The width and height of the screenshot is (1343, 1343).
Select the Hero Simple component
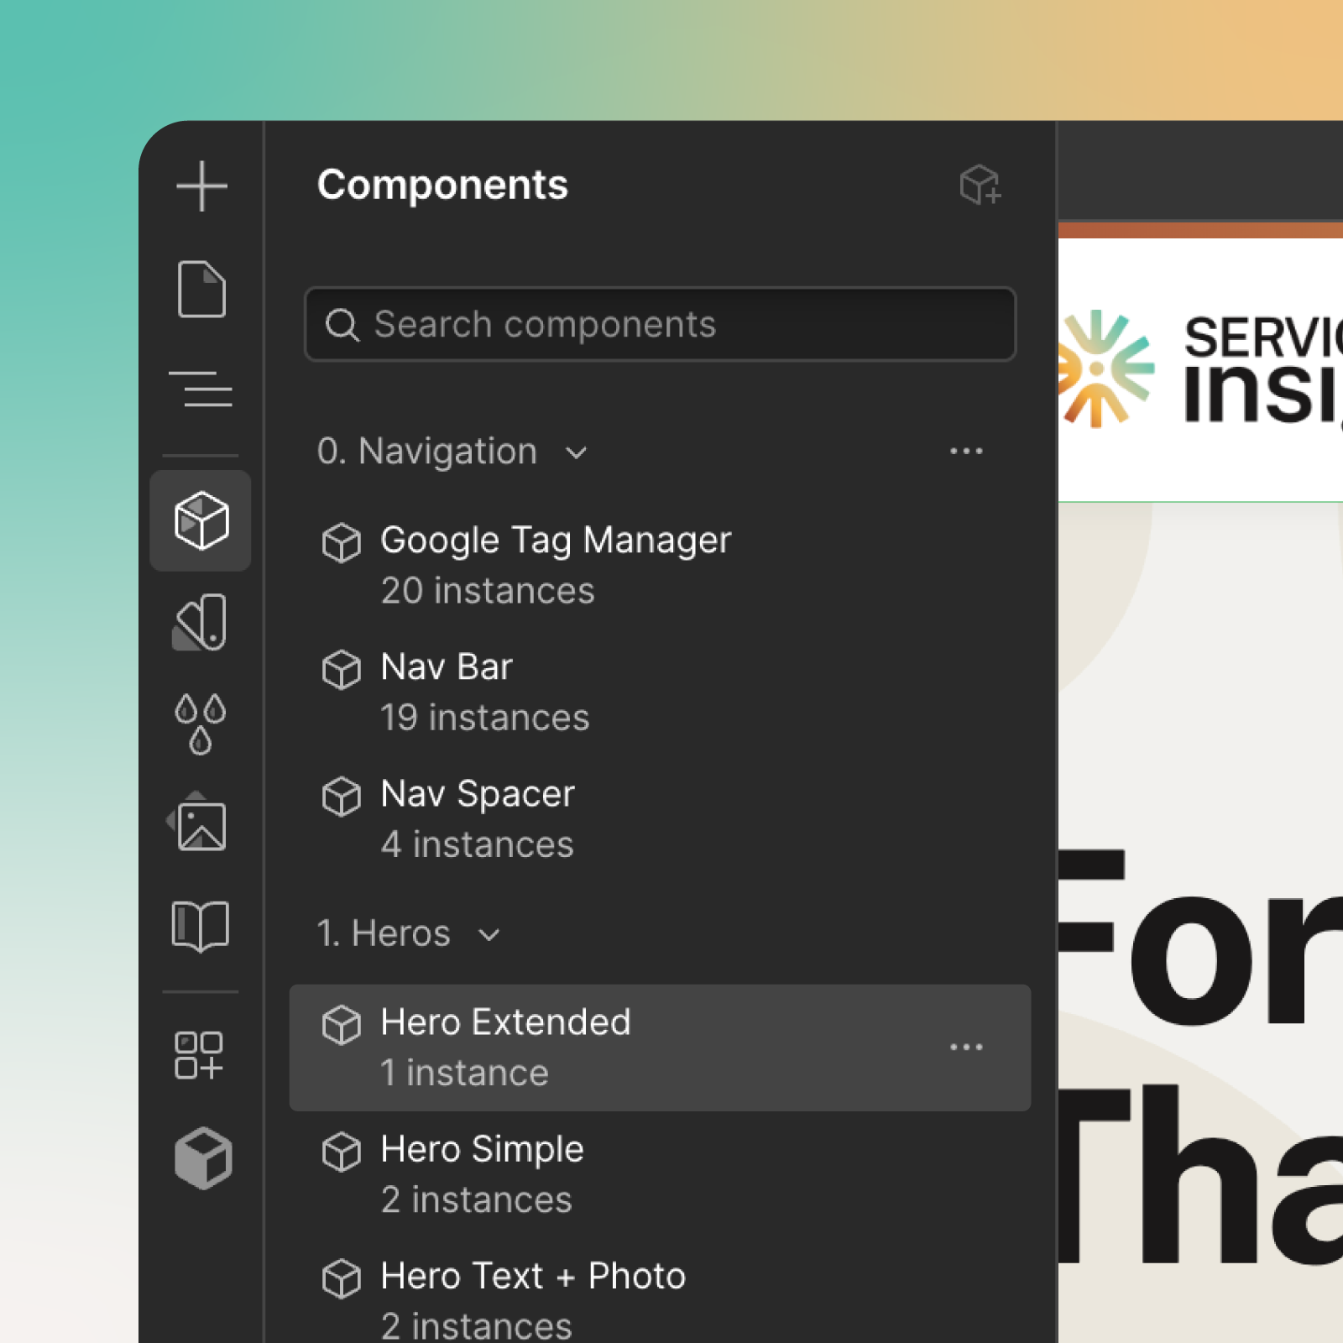(482, 1149)
